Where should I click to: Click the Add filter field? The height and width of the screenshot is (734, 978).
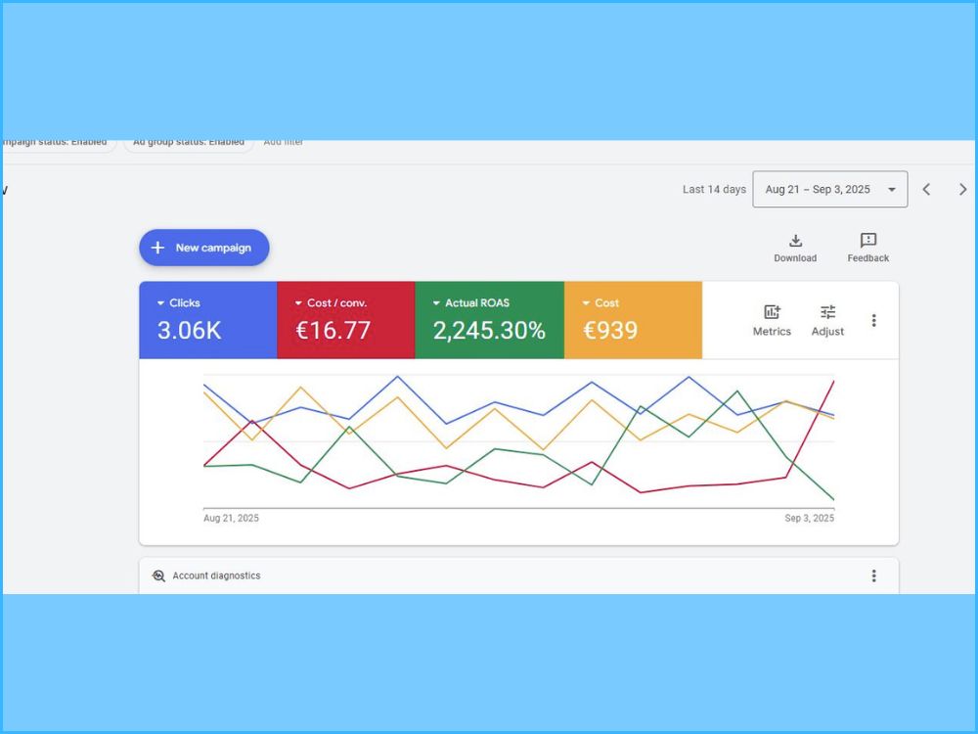coord(284,143)
